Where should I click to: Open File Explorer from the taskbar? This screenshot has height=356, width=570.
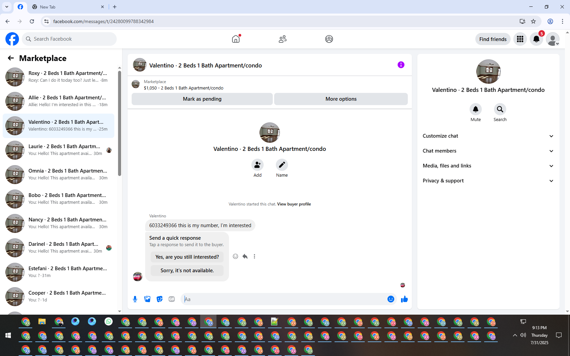click(x=42, y=321)
